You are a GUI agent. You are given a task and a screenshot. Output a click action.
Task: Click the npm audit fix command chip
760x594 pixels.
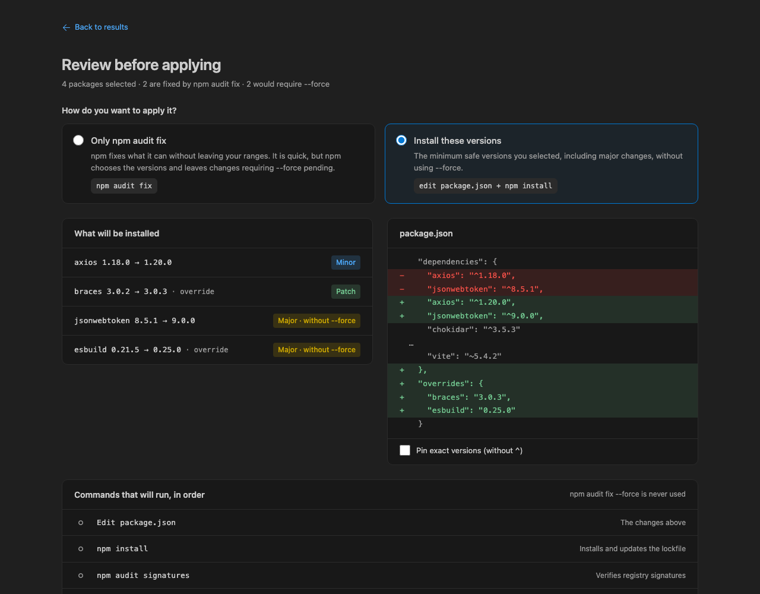pyautogui.click(x=124, y=186)
